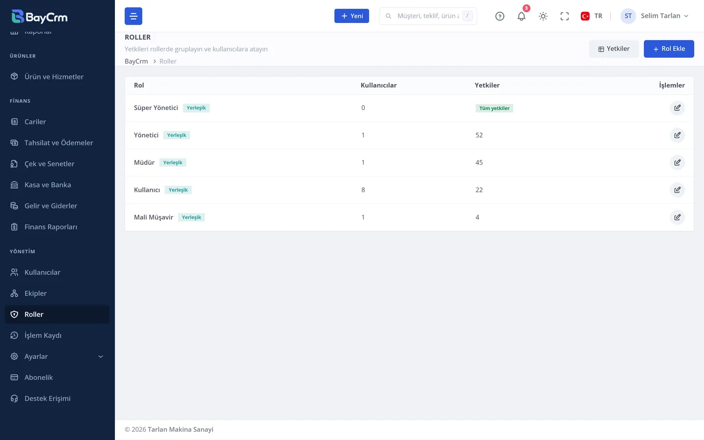
Task: Focus the Müşteri, teklif, ürün search field
Action: click(428, 16)
